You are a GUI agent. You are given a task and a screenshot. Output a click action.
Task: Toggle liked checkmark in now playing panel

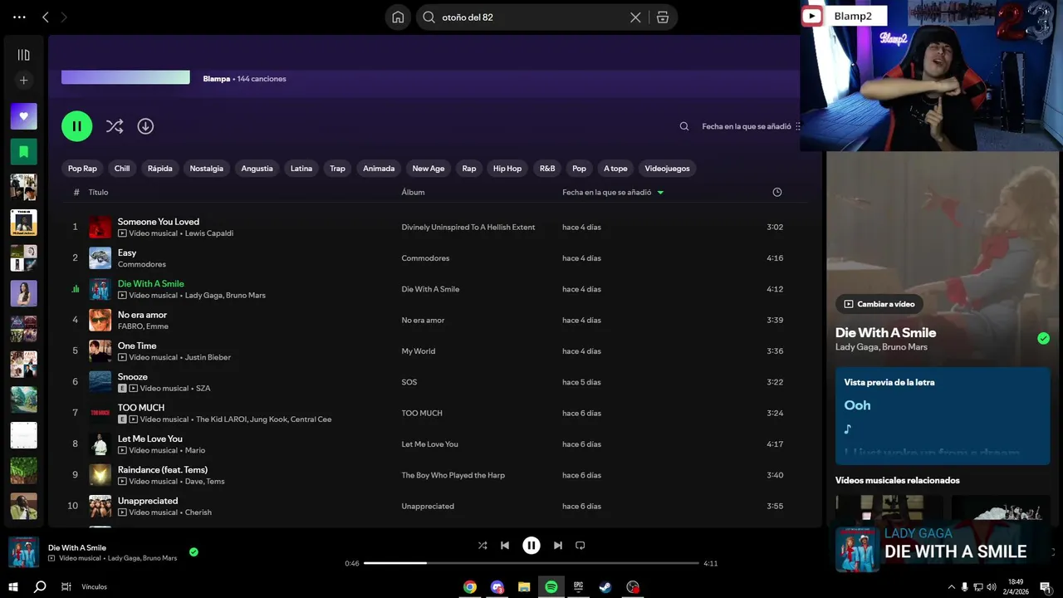(x=1043, y=338)
